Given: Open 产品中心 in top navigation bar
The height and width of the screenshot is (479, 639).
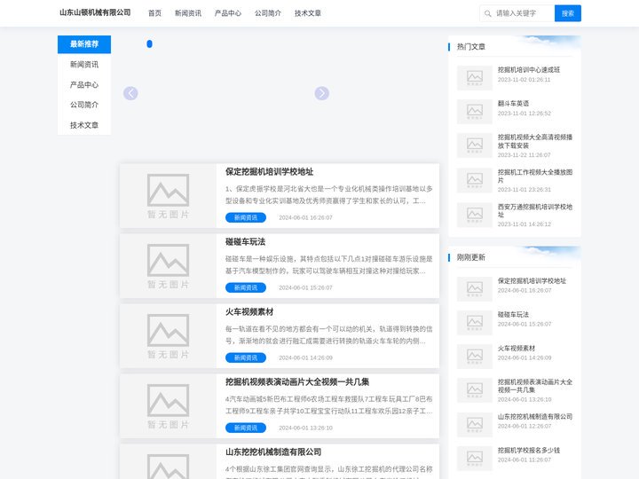Looking at the screenshot, I should click(228, 13).
